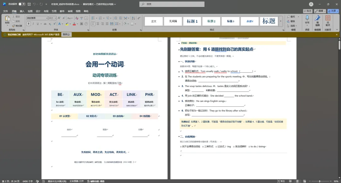Toggle Superscript formatting
341x183 pixels.
pos(54,24)
